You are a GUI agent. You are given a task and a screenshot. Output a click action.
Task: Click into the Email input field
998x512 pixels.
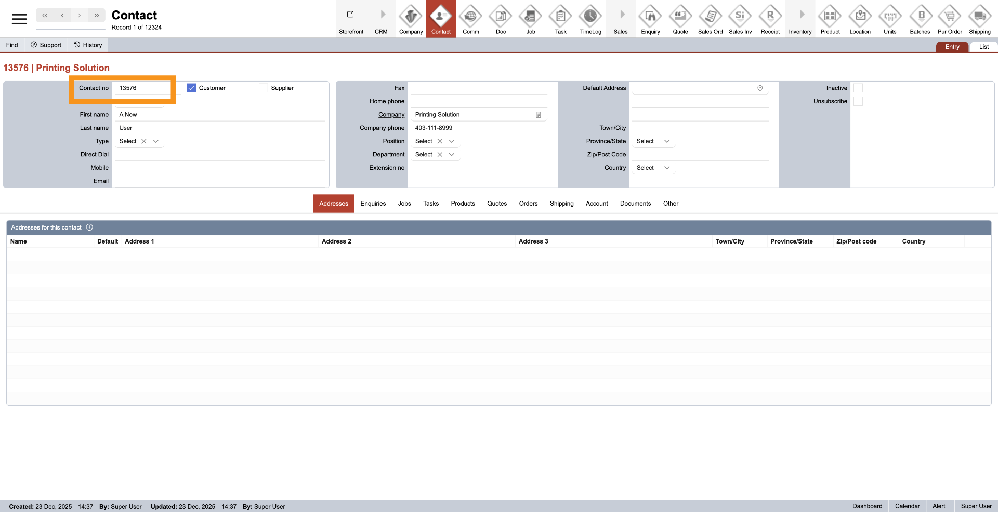219,181
